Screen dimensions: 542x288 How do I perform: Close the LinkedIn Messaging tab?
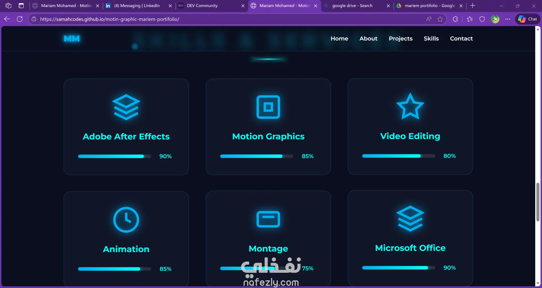click(170, 6)
